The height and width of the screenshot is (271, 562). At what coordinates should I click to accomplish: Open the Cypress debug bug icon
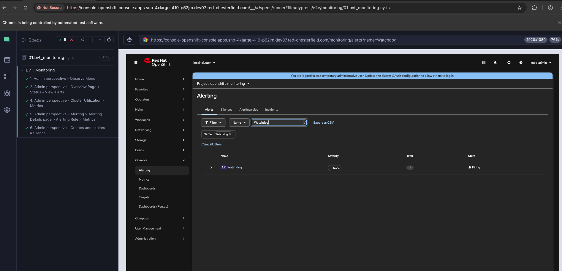[x=7, y=93]
